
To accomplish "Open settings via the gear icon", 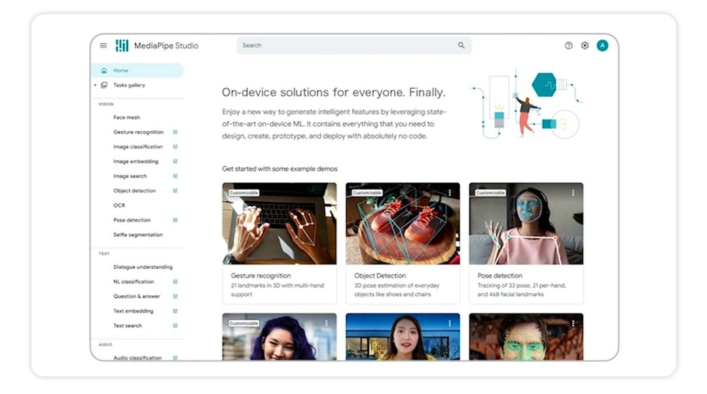I will pyautogui.click(x=585, y=46).
